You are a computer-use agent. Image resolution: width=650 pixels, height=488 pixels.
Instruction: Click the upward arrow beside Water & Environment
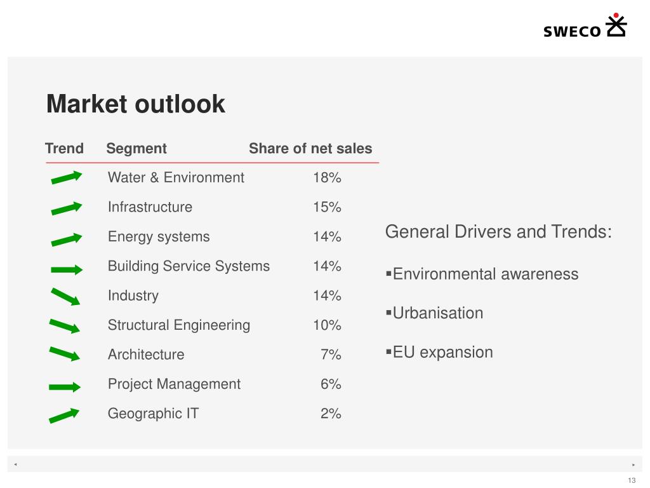pos(66,177)
